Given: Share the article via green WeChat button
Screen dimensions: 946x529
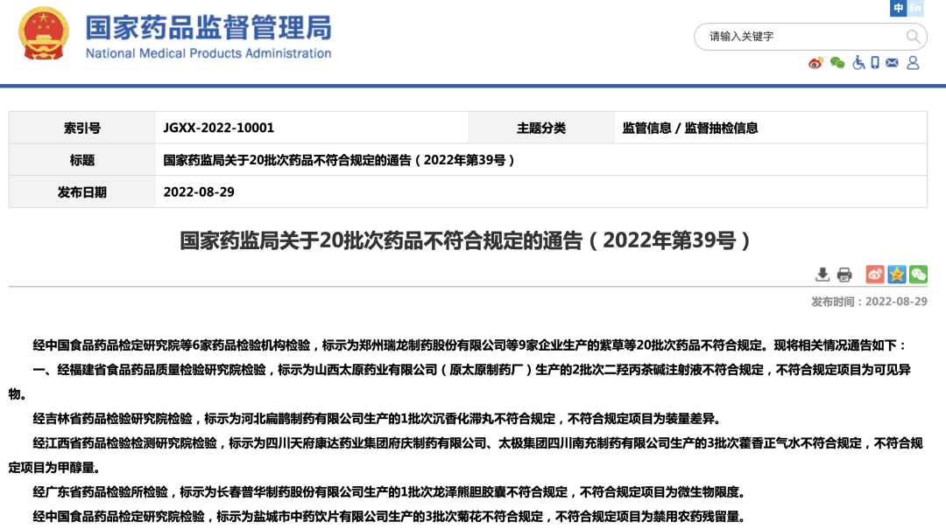Looking at the screenshot, I should [918, 275].
